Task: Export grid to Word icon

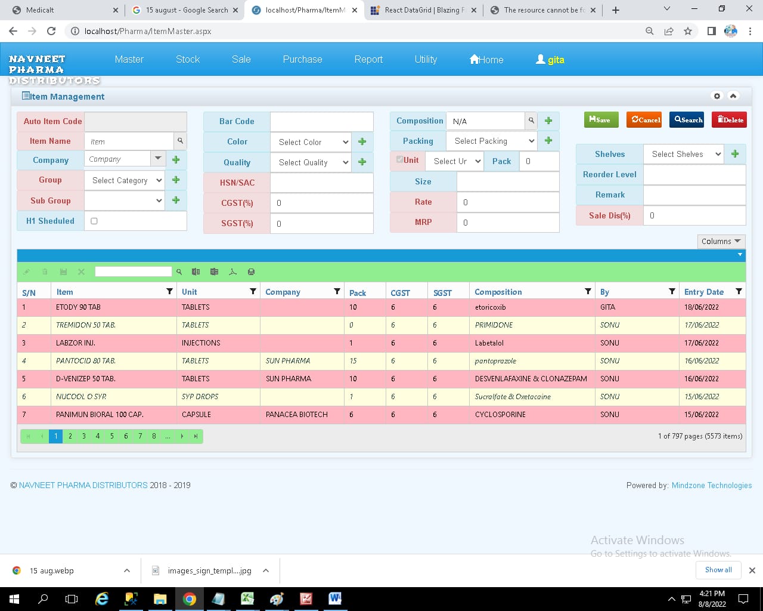Action: (x=214, y=272)
